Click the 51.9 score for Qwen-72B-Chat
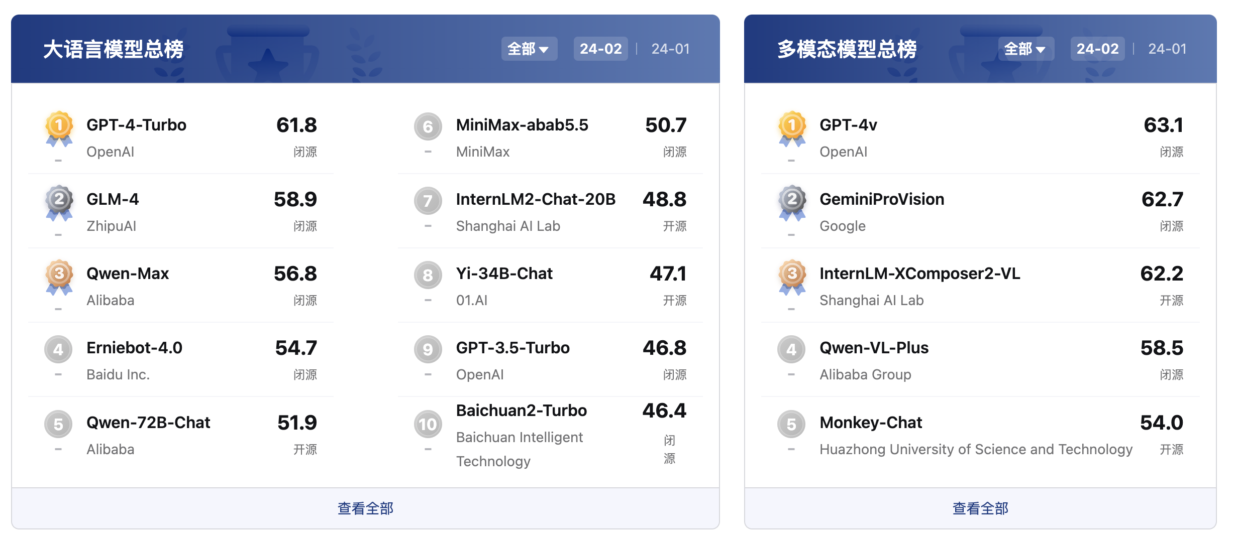This screenshot has width=1235, height=543. (x=297, y=423)
